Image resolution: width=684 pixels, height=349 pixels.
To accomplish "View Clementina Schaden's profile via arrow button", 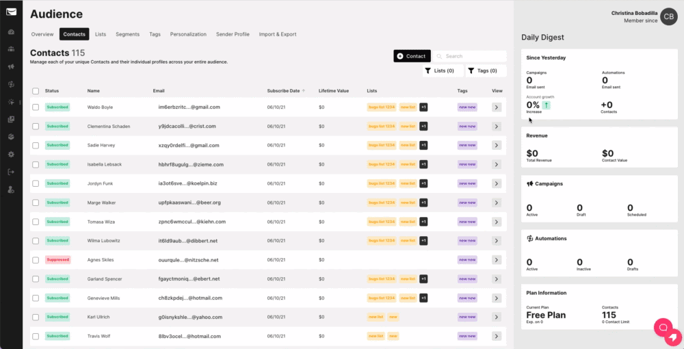I will (497, 126).
